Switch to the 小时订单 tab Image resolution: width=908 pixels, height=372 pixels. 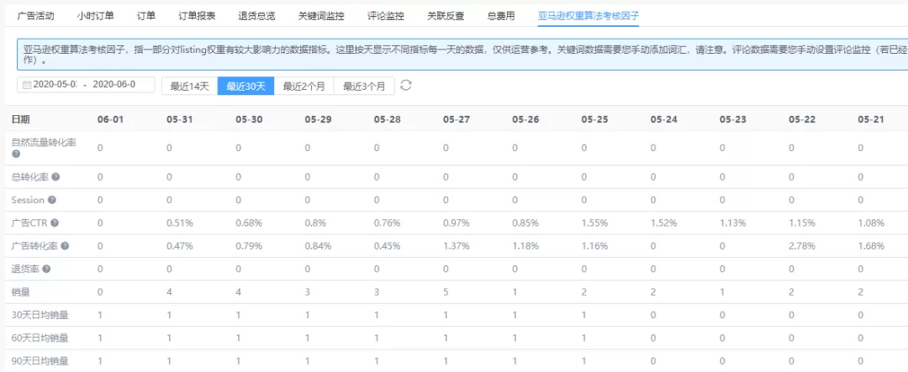[x=96, y=16]
